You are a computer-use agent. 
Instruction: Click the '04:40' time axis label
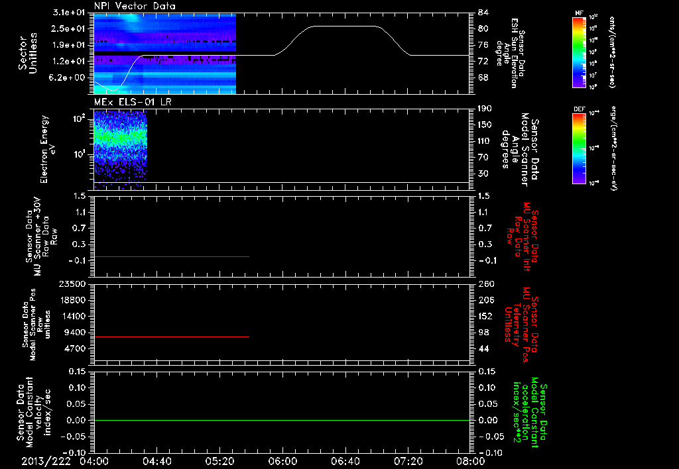[x=156, y=461]
